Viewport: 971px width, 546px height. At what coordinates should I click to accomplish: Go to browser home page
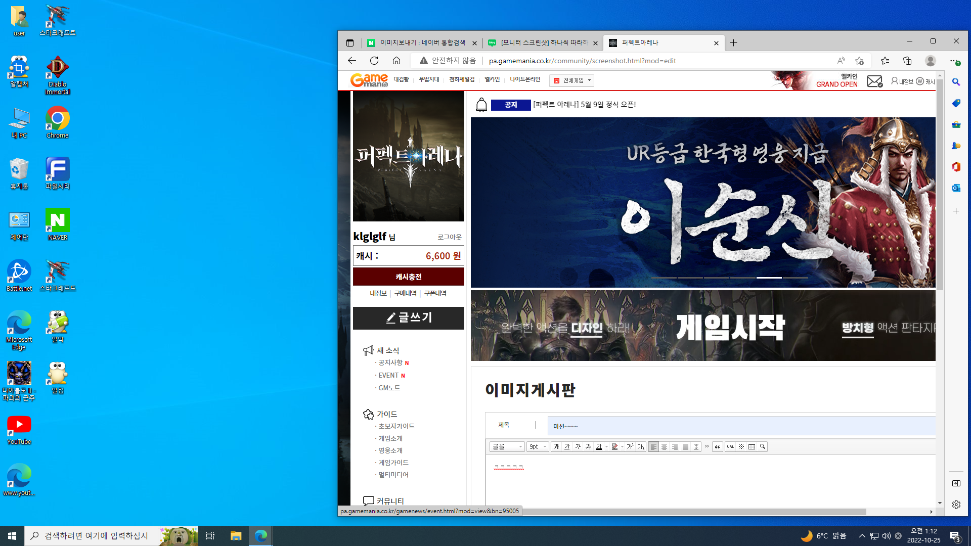pos(396,61)
